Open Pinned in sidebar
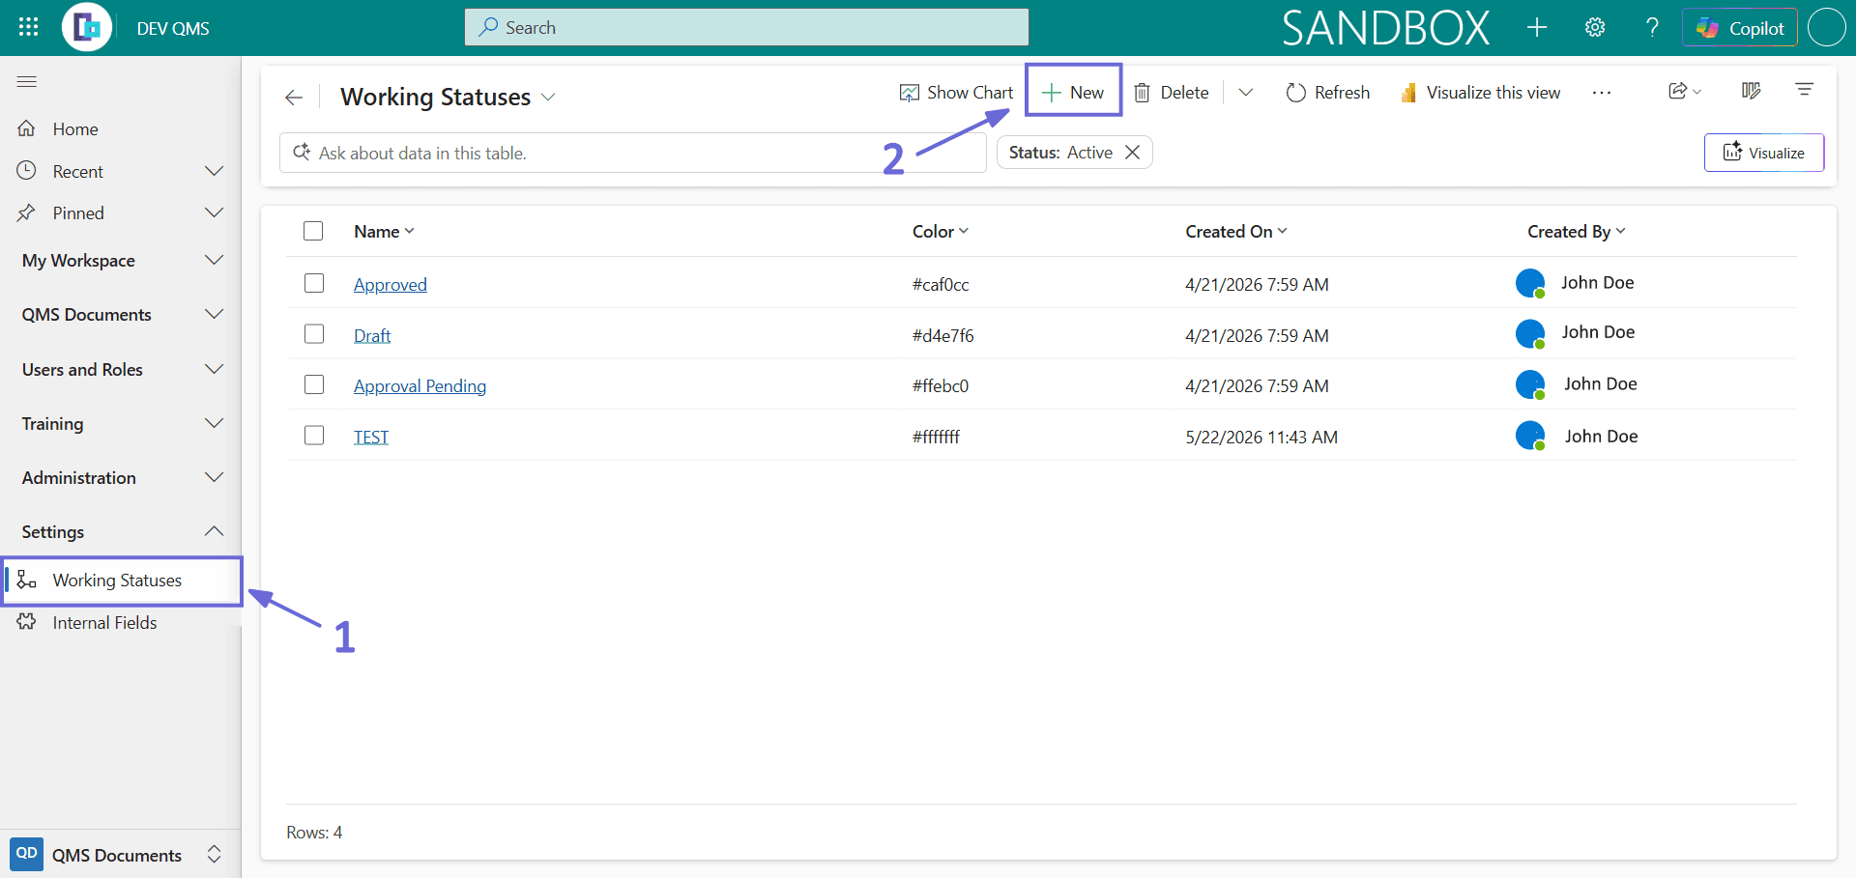This screenshot has width=1856, height=878. click(x=78, y=212)
